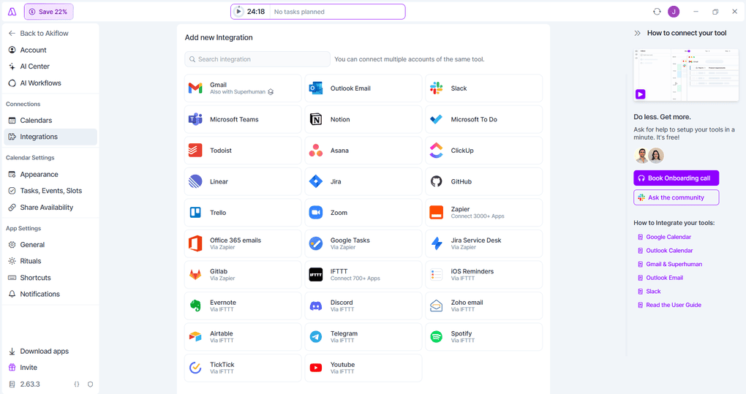Click the TickTick checkmark icon
The width and height of the screenshot is (746, 394).
(x=195, y=368)
